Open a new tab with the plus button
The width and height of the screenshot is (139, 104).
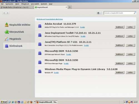(70, 7)
